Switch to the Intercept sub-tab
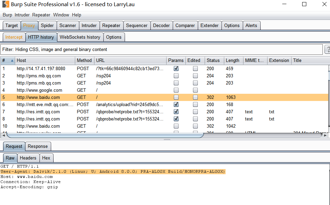 (14, 37)
